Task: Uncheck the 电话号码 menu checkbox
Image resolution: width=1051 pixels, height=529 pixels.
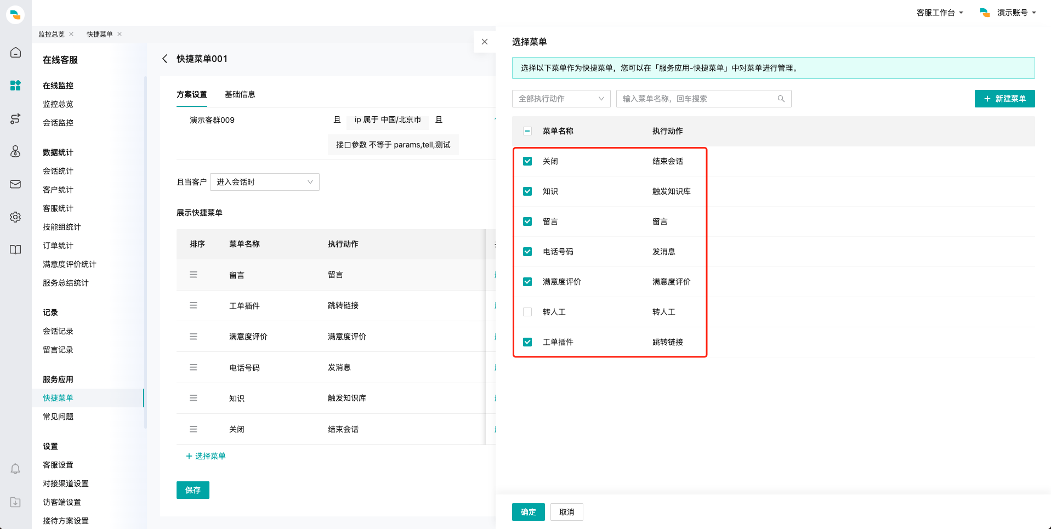Action: (527, 252)
